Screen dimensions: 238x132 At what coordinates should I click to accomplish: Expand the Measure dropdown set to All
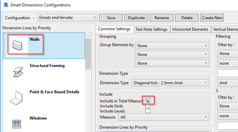pos(164,117)
